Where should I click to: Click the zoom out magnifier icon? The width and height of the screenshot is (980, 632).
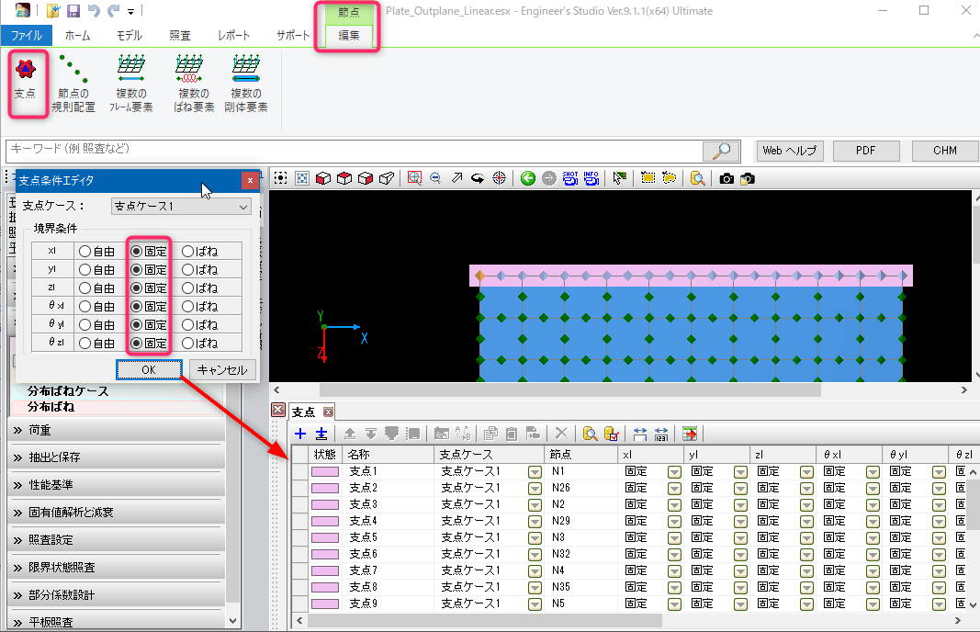(x=435, y=178)
